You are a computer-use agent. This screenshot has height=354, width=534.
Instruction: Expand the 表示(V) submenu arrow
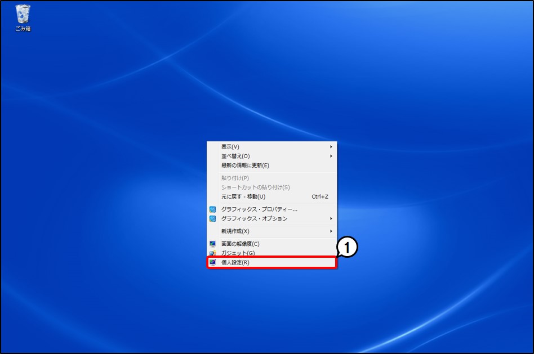click(x=331, y=147)
